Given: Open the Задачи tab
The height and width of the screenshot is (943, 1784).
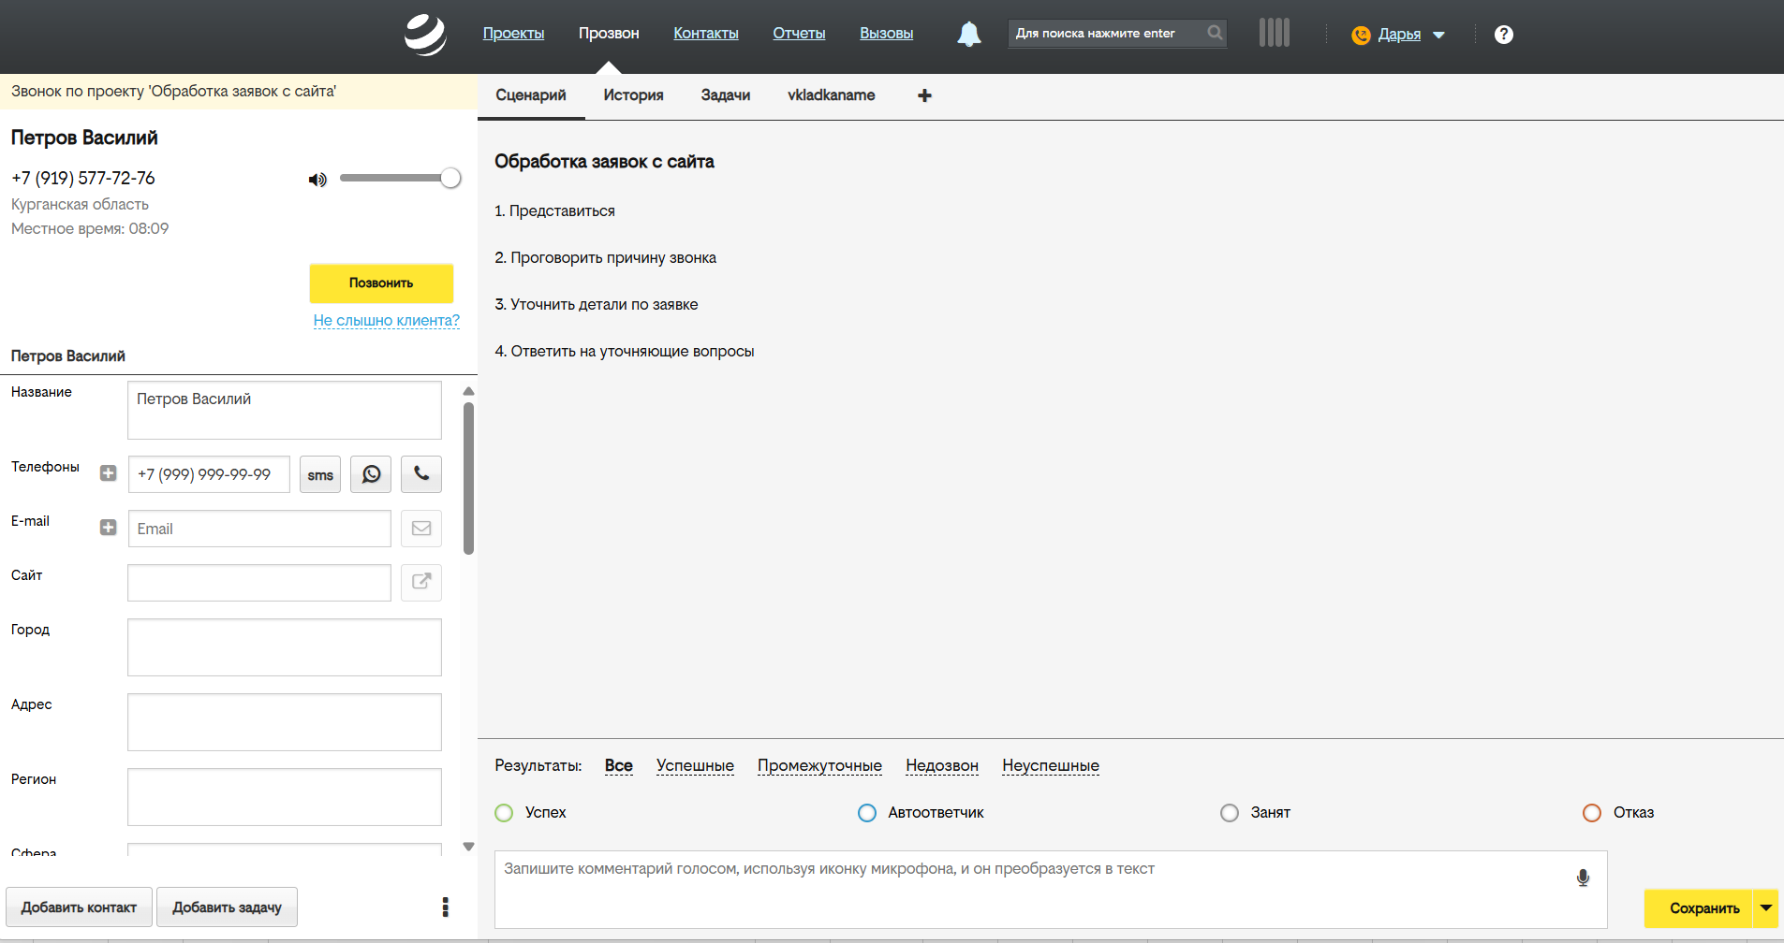Looking at the screenshot, I should pos(725,94).
